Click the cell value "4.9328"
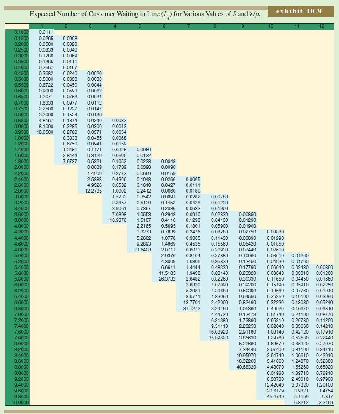The image size is (339, 414). tap(95, 185)
